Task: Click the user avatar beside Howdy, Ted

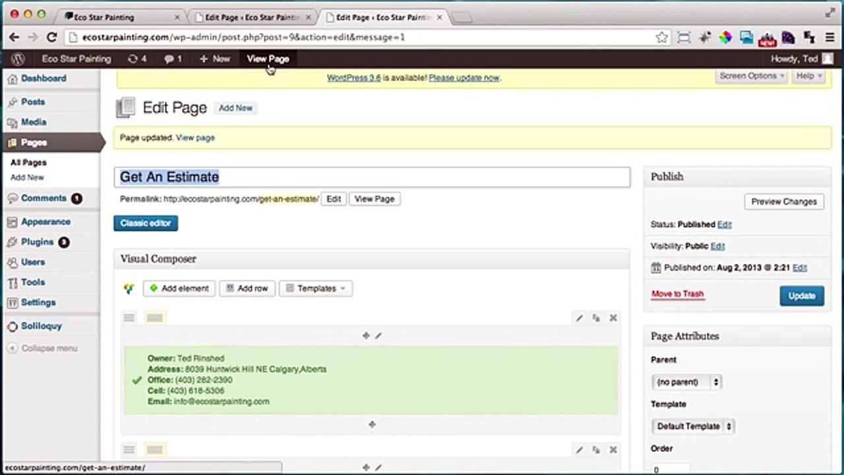Action: tap(828, 59)
